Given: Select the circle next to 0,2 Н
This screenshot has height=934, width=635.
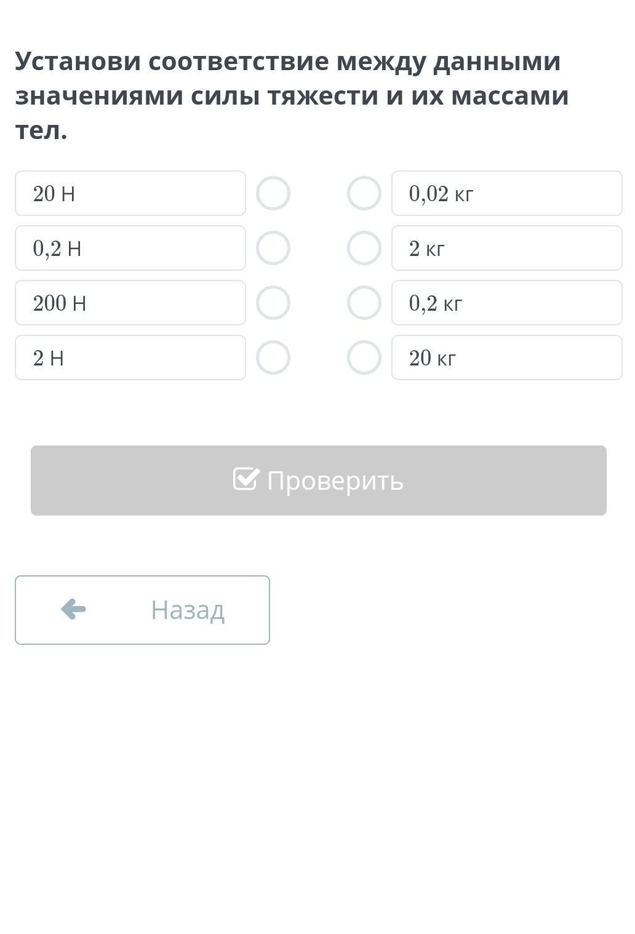Looking at the screenshot, I should point(273,248).
